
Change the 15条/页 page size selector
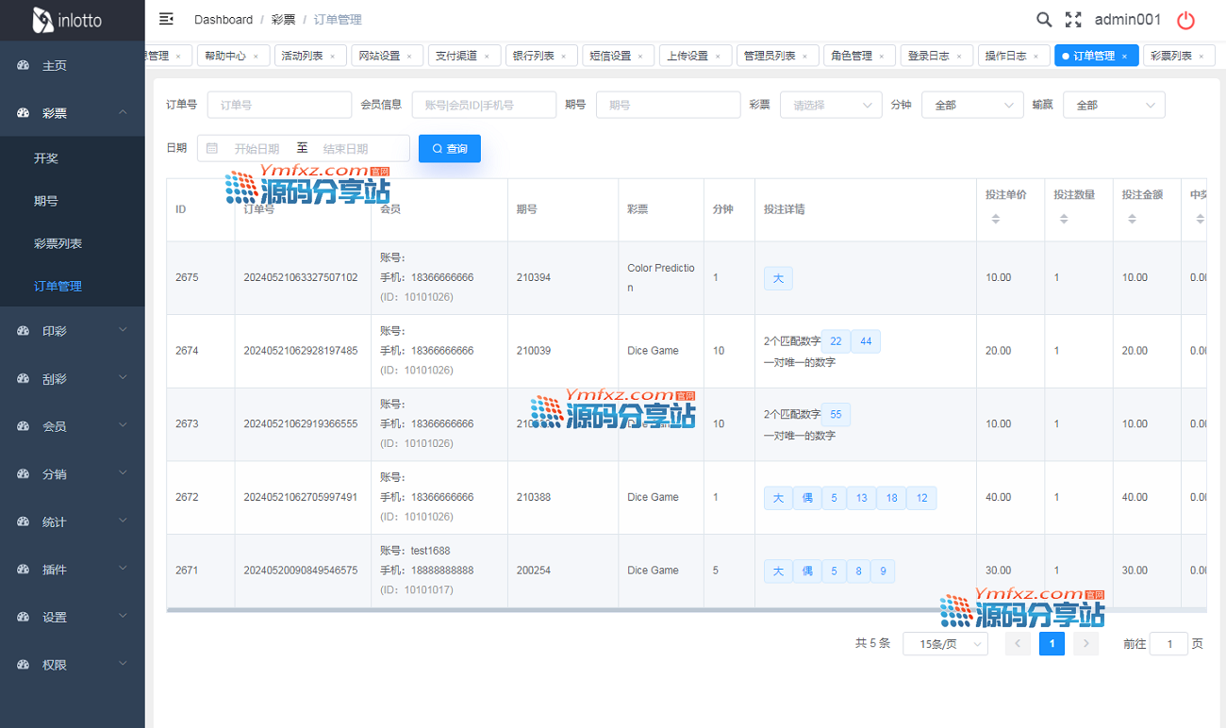pyautogui.click(x=945, y=644)
